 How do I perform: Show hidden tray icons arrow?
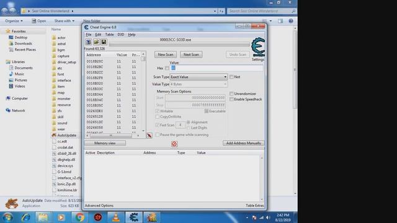tap(247, 217)
